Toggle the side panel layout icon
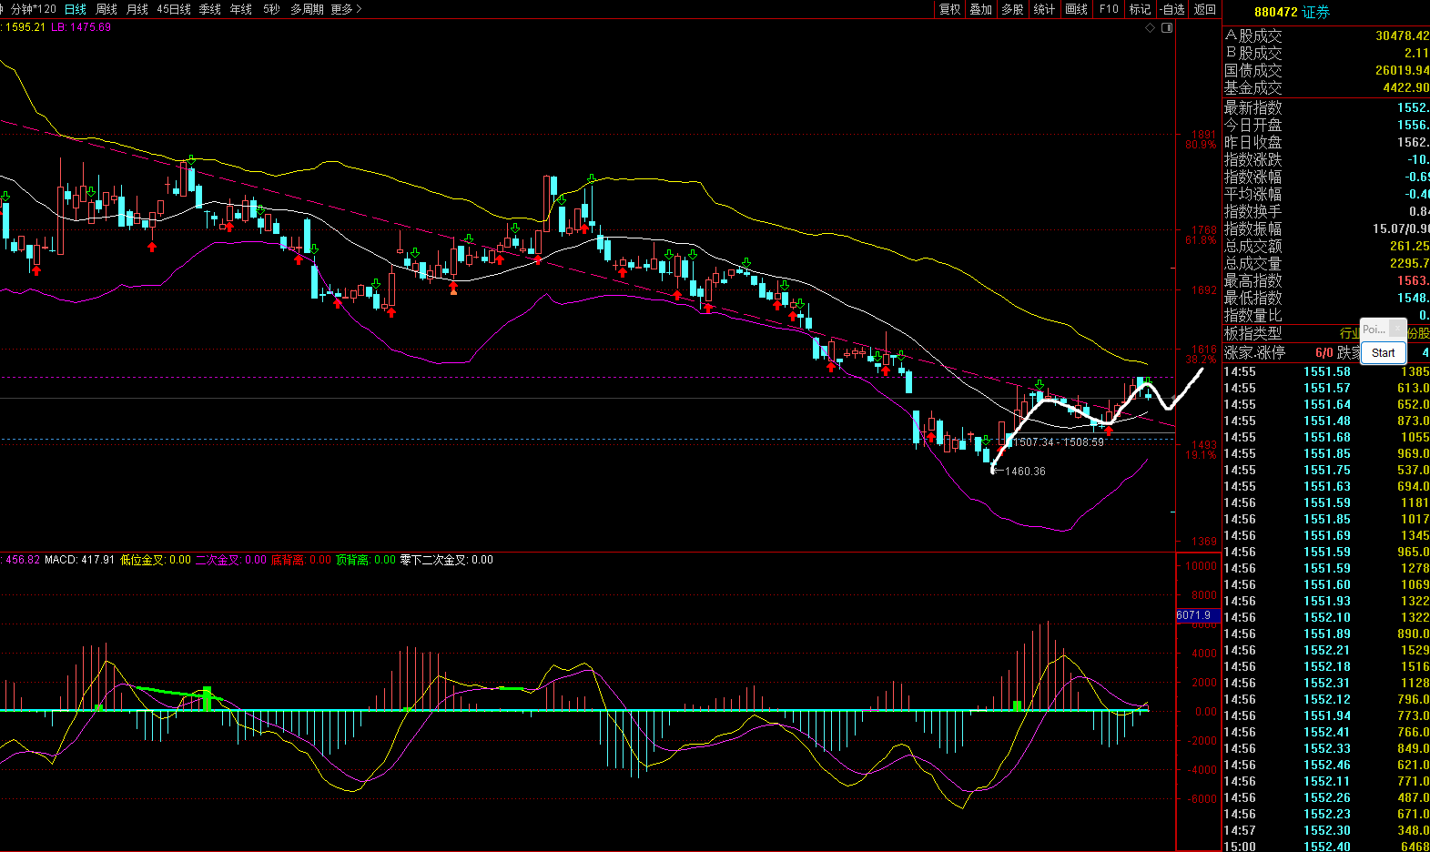 pyautogui.click(x=1167, y=27)
